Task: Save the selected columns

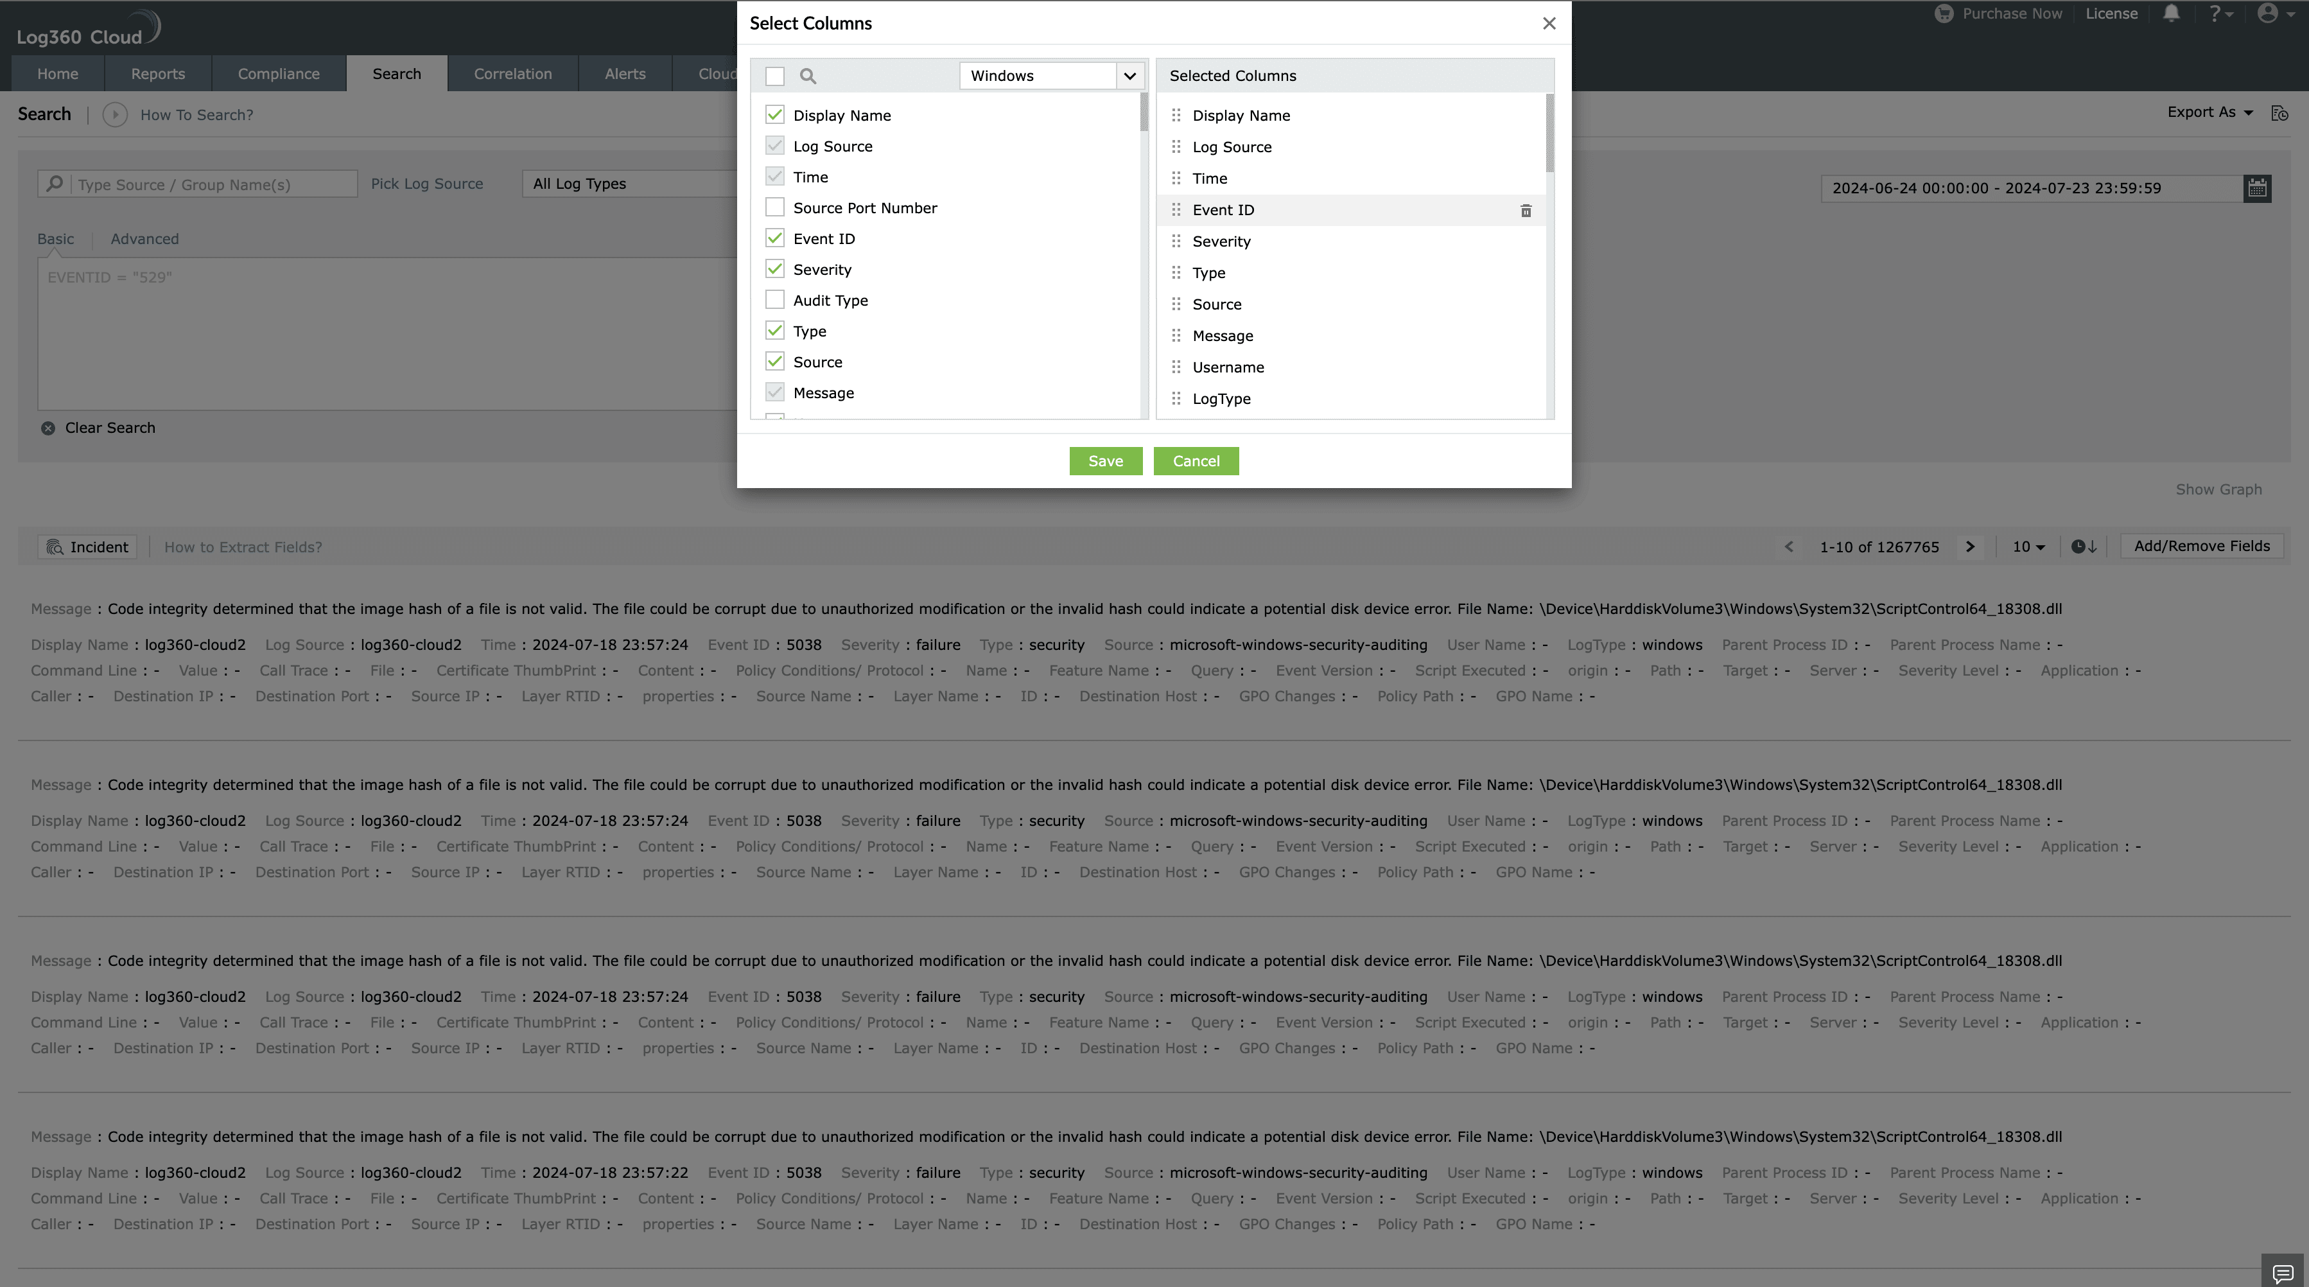Action: pos(1105,460)
